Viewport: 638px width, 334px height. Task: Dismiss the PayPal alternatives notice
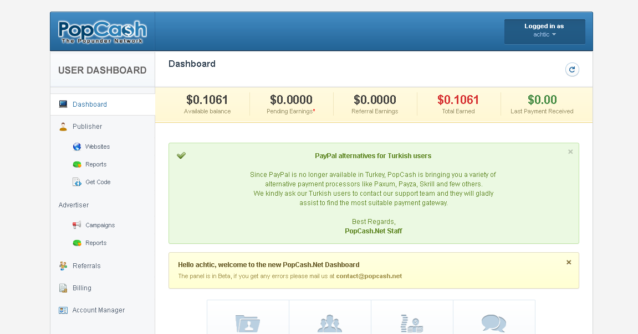570,152
